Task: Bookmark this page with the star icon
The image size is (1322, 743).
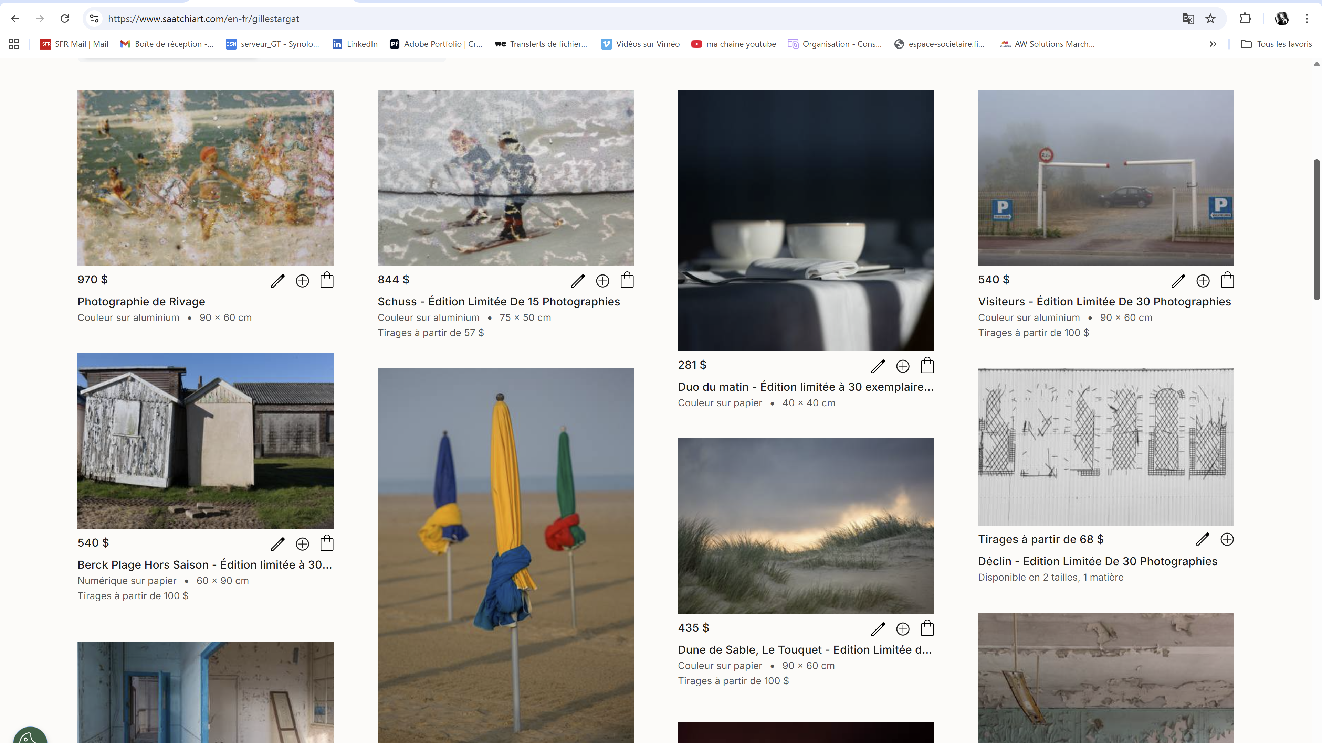Action: (x=1211, y=19)
